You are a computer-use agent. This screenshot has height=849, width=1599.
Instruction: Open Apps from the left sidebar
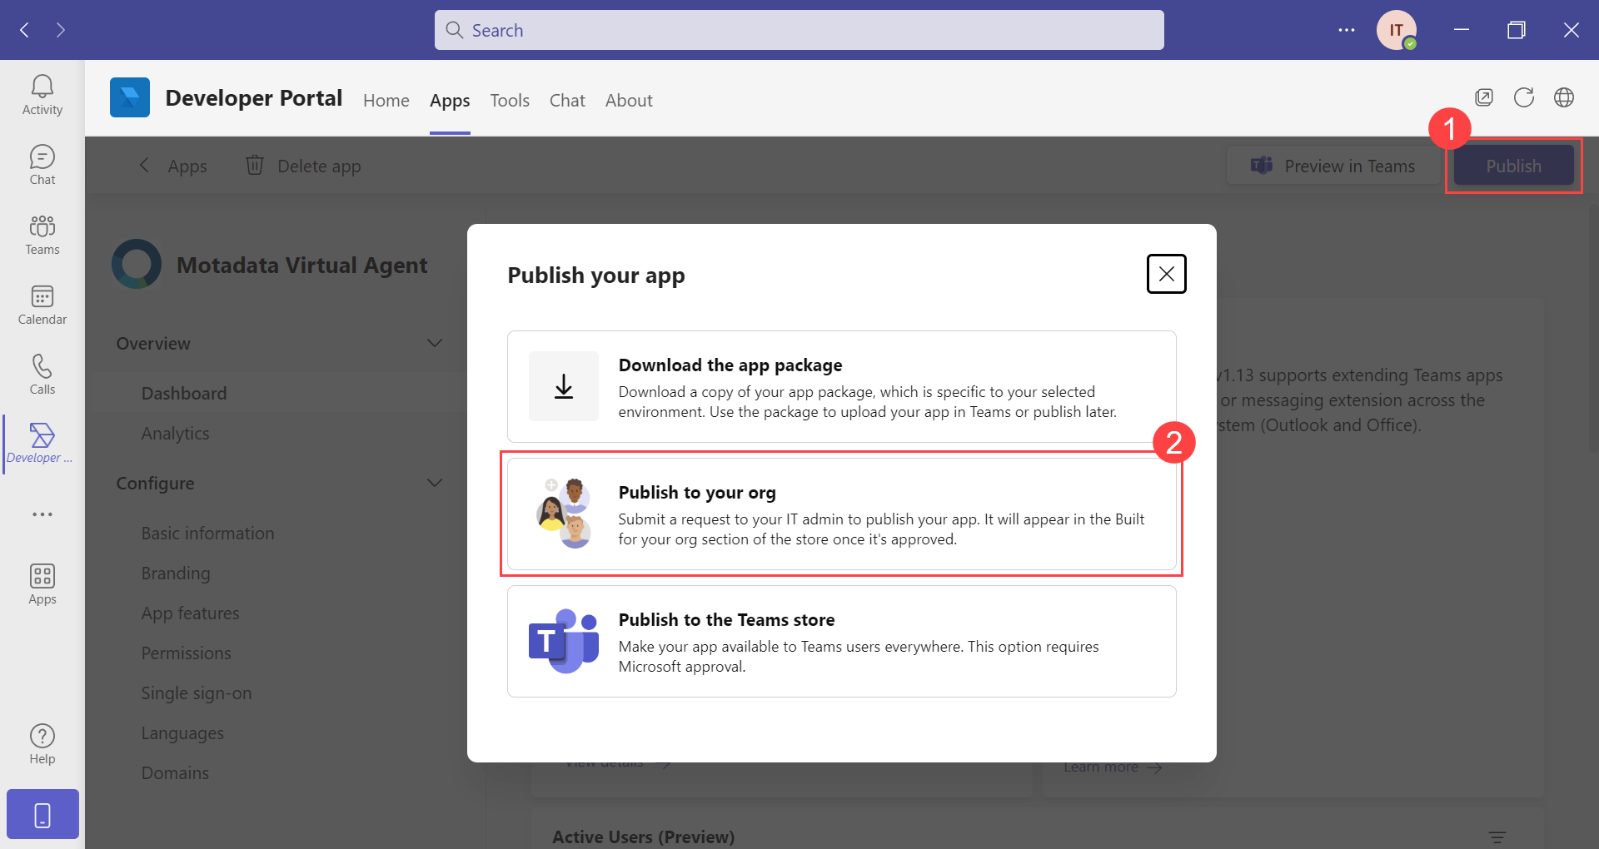pos(42,583)
